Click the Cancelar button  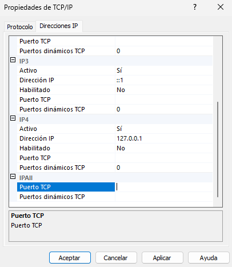[116, 258]
